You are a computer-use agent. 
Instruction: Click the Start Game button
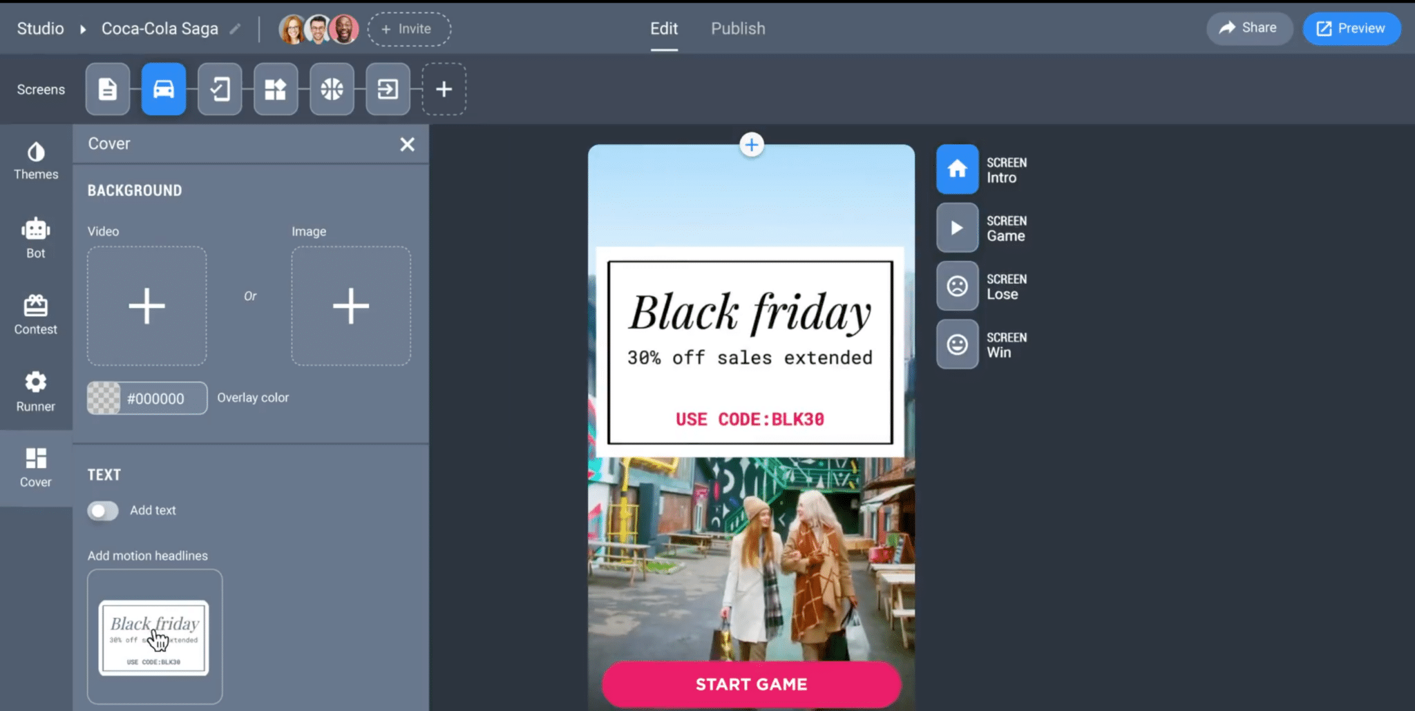coord(751,684)
